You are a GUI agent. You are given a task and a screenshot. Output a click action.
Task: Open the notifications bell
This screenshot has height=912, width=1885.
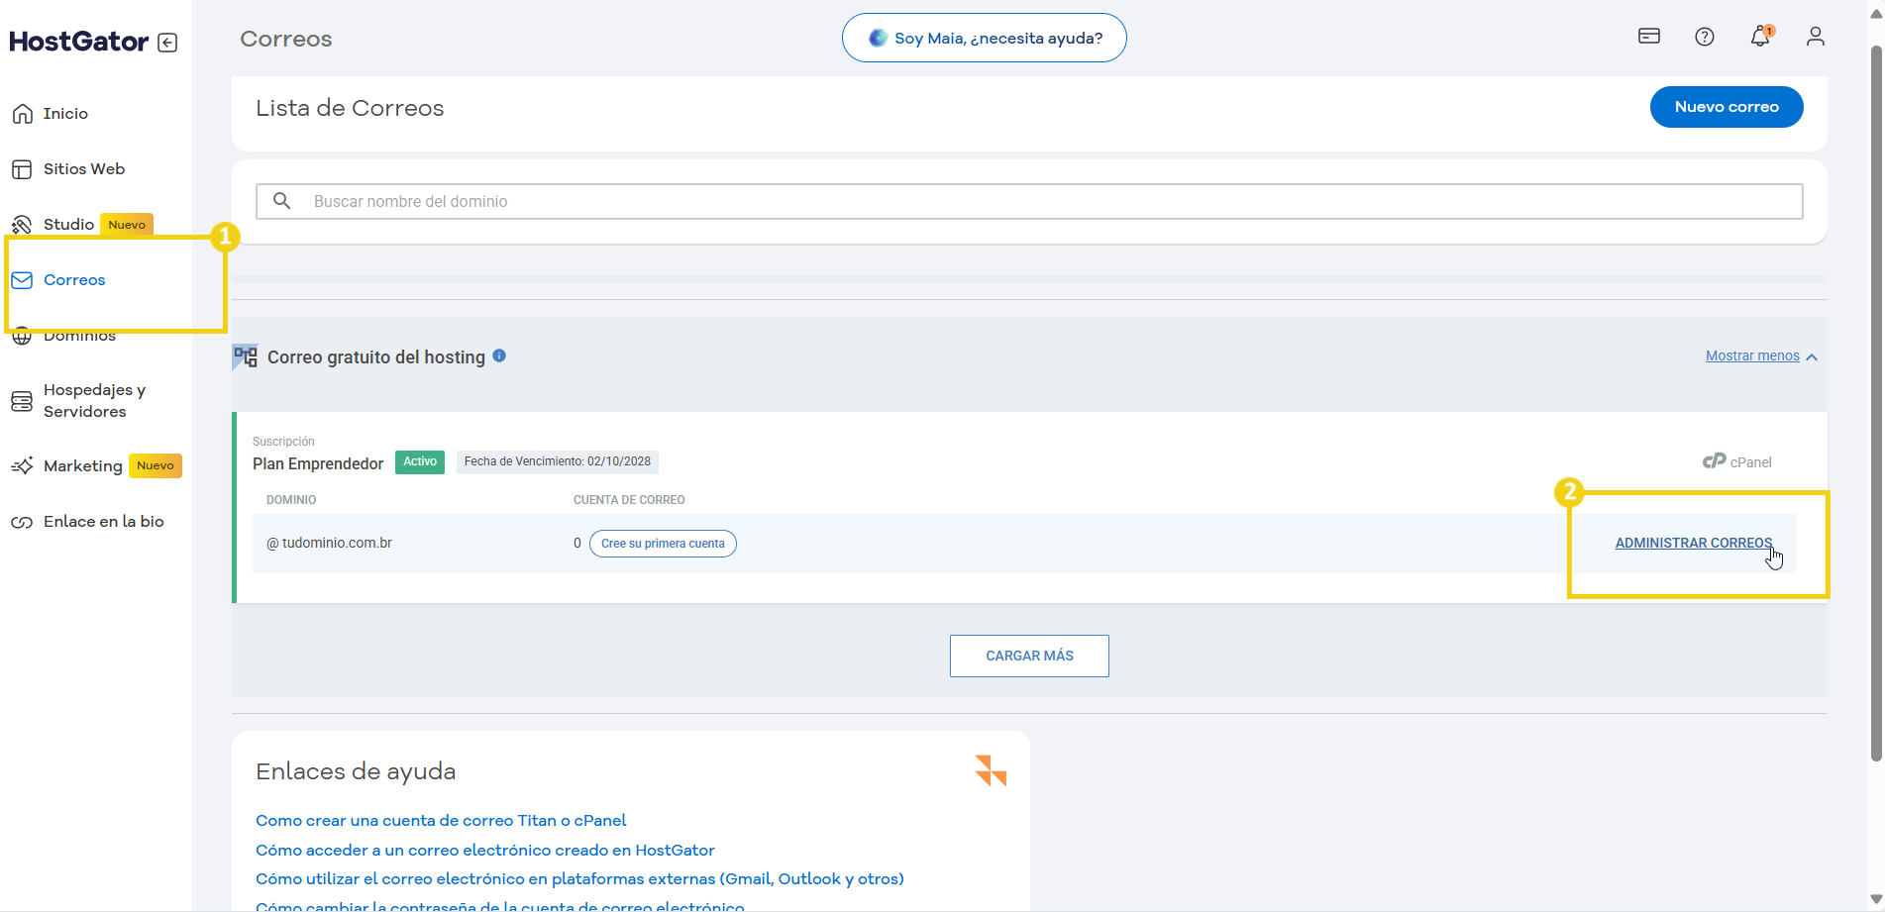click(x=1759, y=37)
